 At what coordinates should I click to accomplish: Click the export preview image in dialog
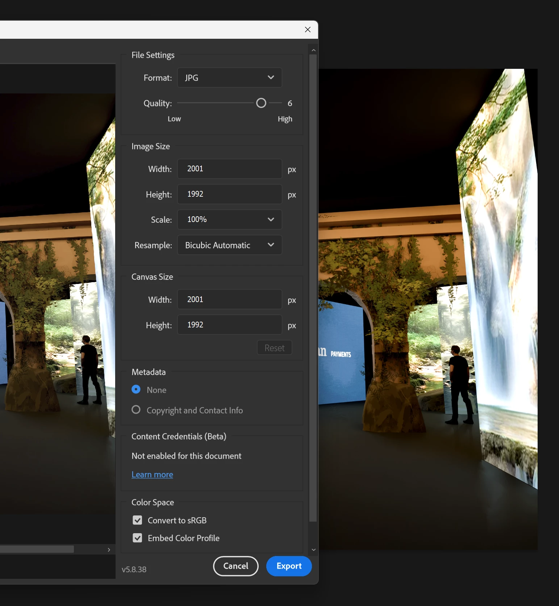click(58, 304)
